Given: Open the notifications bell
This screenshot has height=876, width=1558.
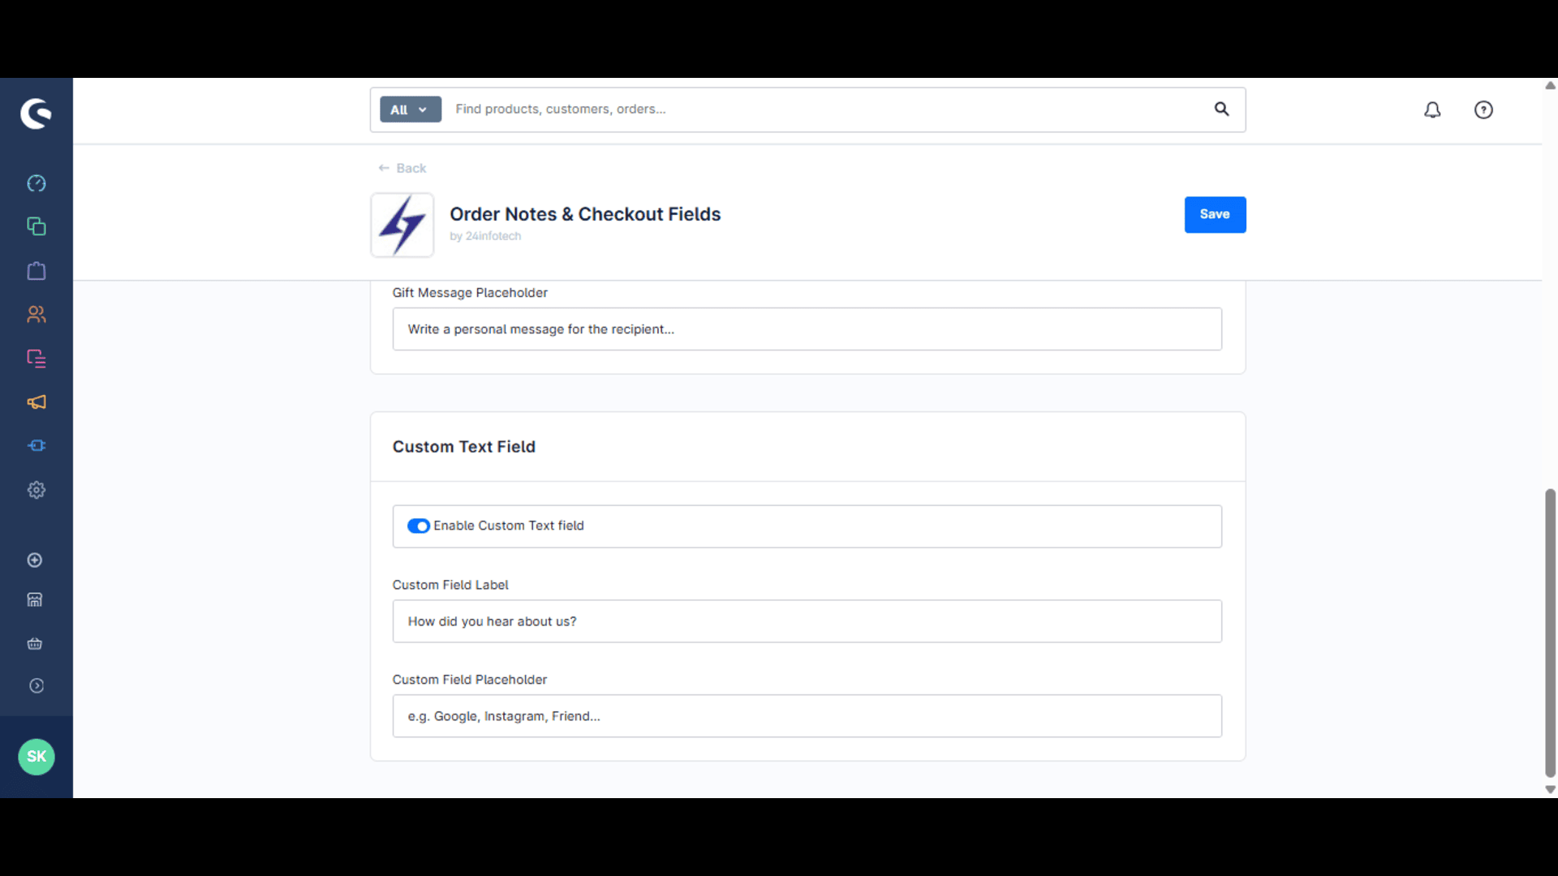Looking at the screenshot, I should tap(1432, 109).
